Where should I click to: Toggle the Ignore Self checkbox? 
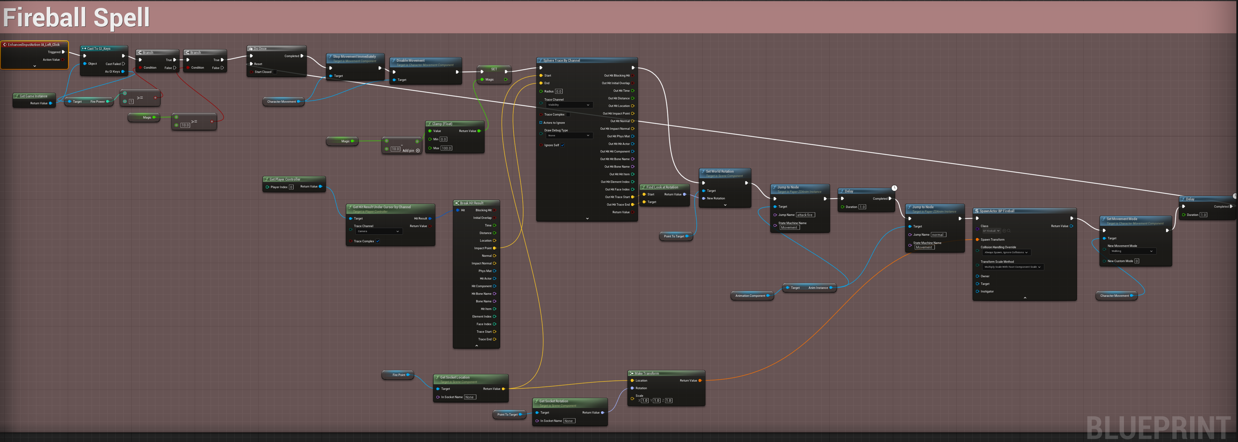coord(562,145)
